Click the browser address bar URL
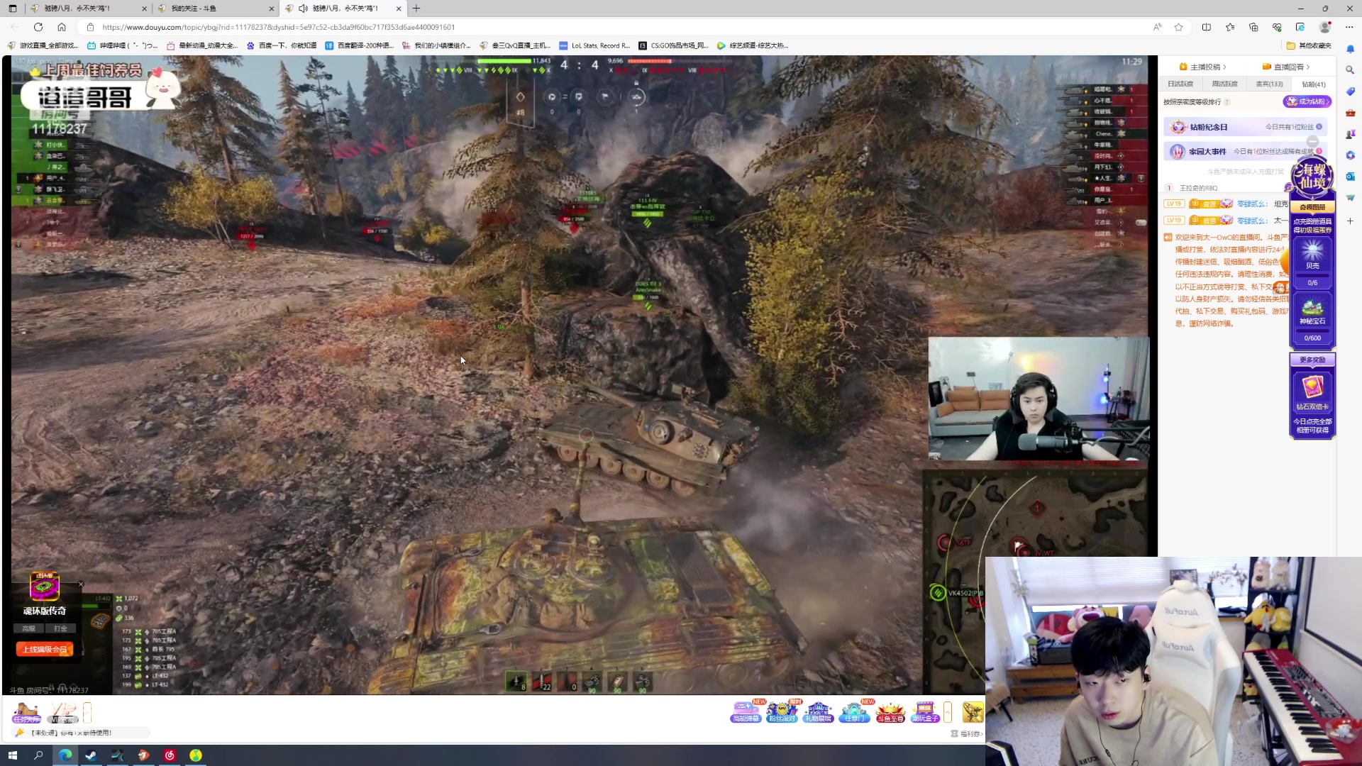 278,27
